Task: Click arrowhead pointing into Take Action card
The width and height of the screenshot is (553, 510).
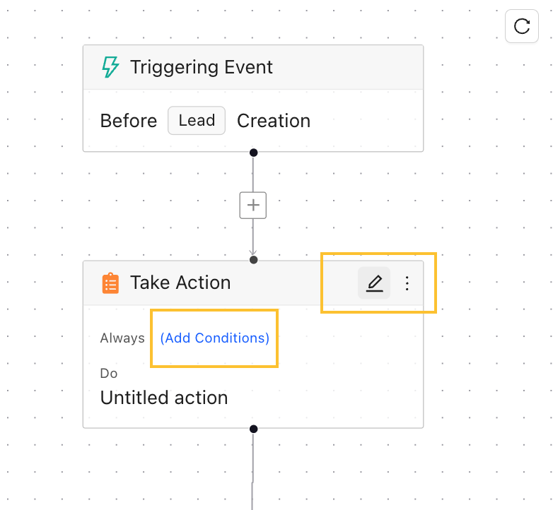Action: click(253, 251)
